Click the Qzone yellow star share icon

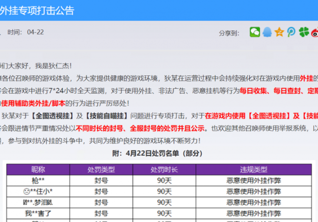[x=279, y=32]
